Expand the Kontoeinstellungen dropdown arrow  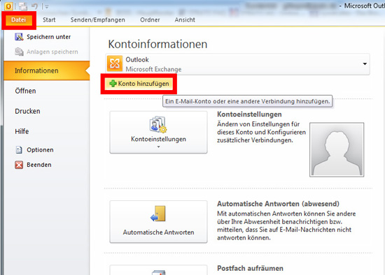[158, 147]
